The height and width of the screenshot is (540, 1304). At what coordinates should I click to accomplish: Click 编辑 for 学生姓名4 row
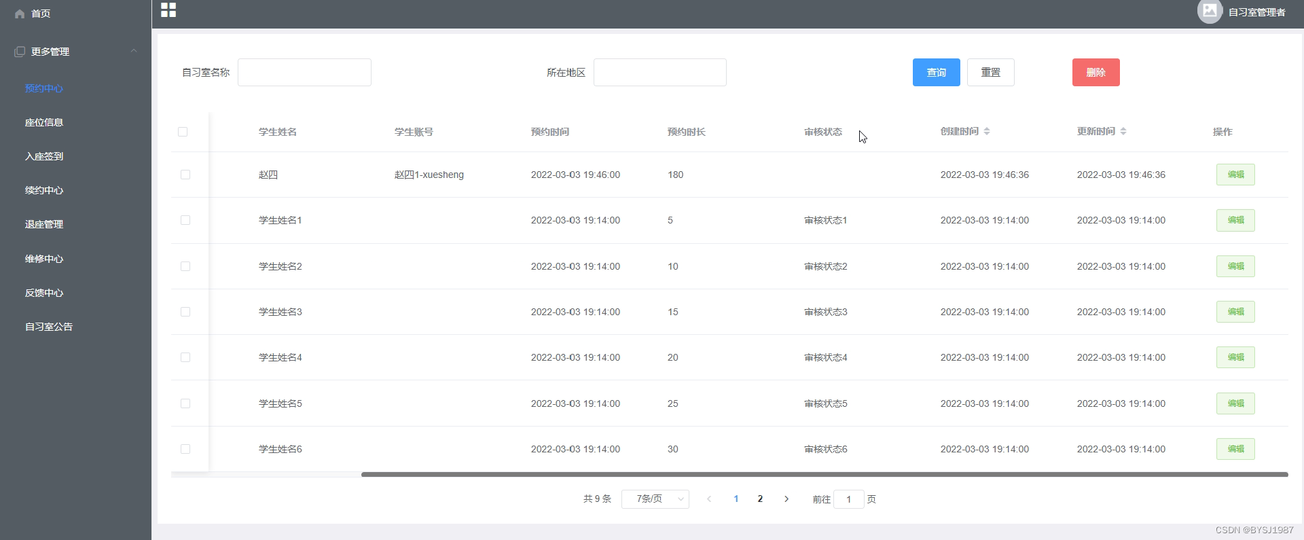[x=1235, y=357]
